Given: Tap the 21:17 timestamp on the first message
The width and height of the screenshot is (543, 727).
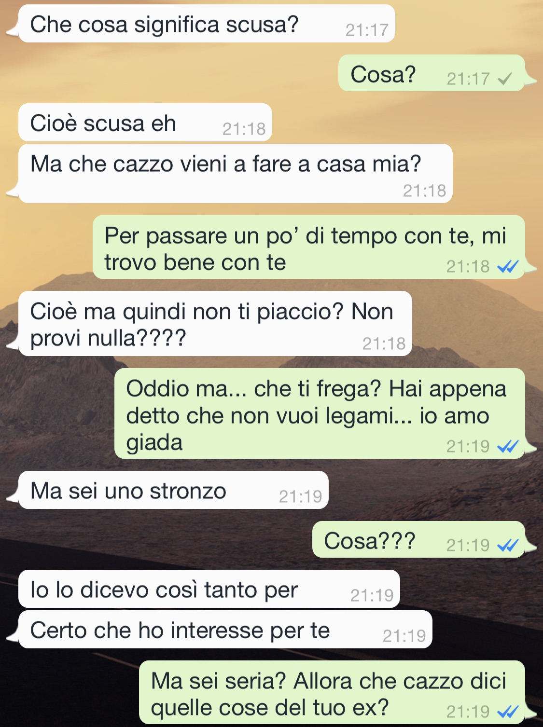Looking at the screenshot, I should pyautogui.click(x=367, y=30).
